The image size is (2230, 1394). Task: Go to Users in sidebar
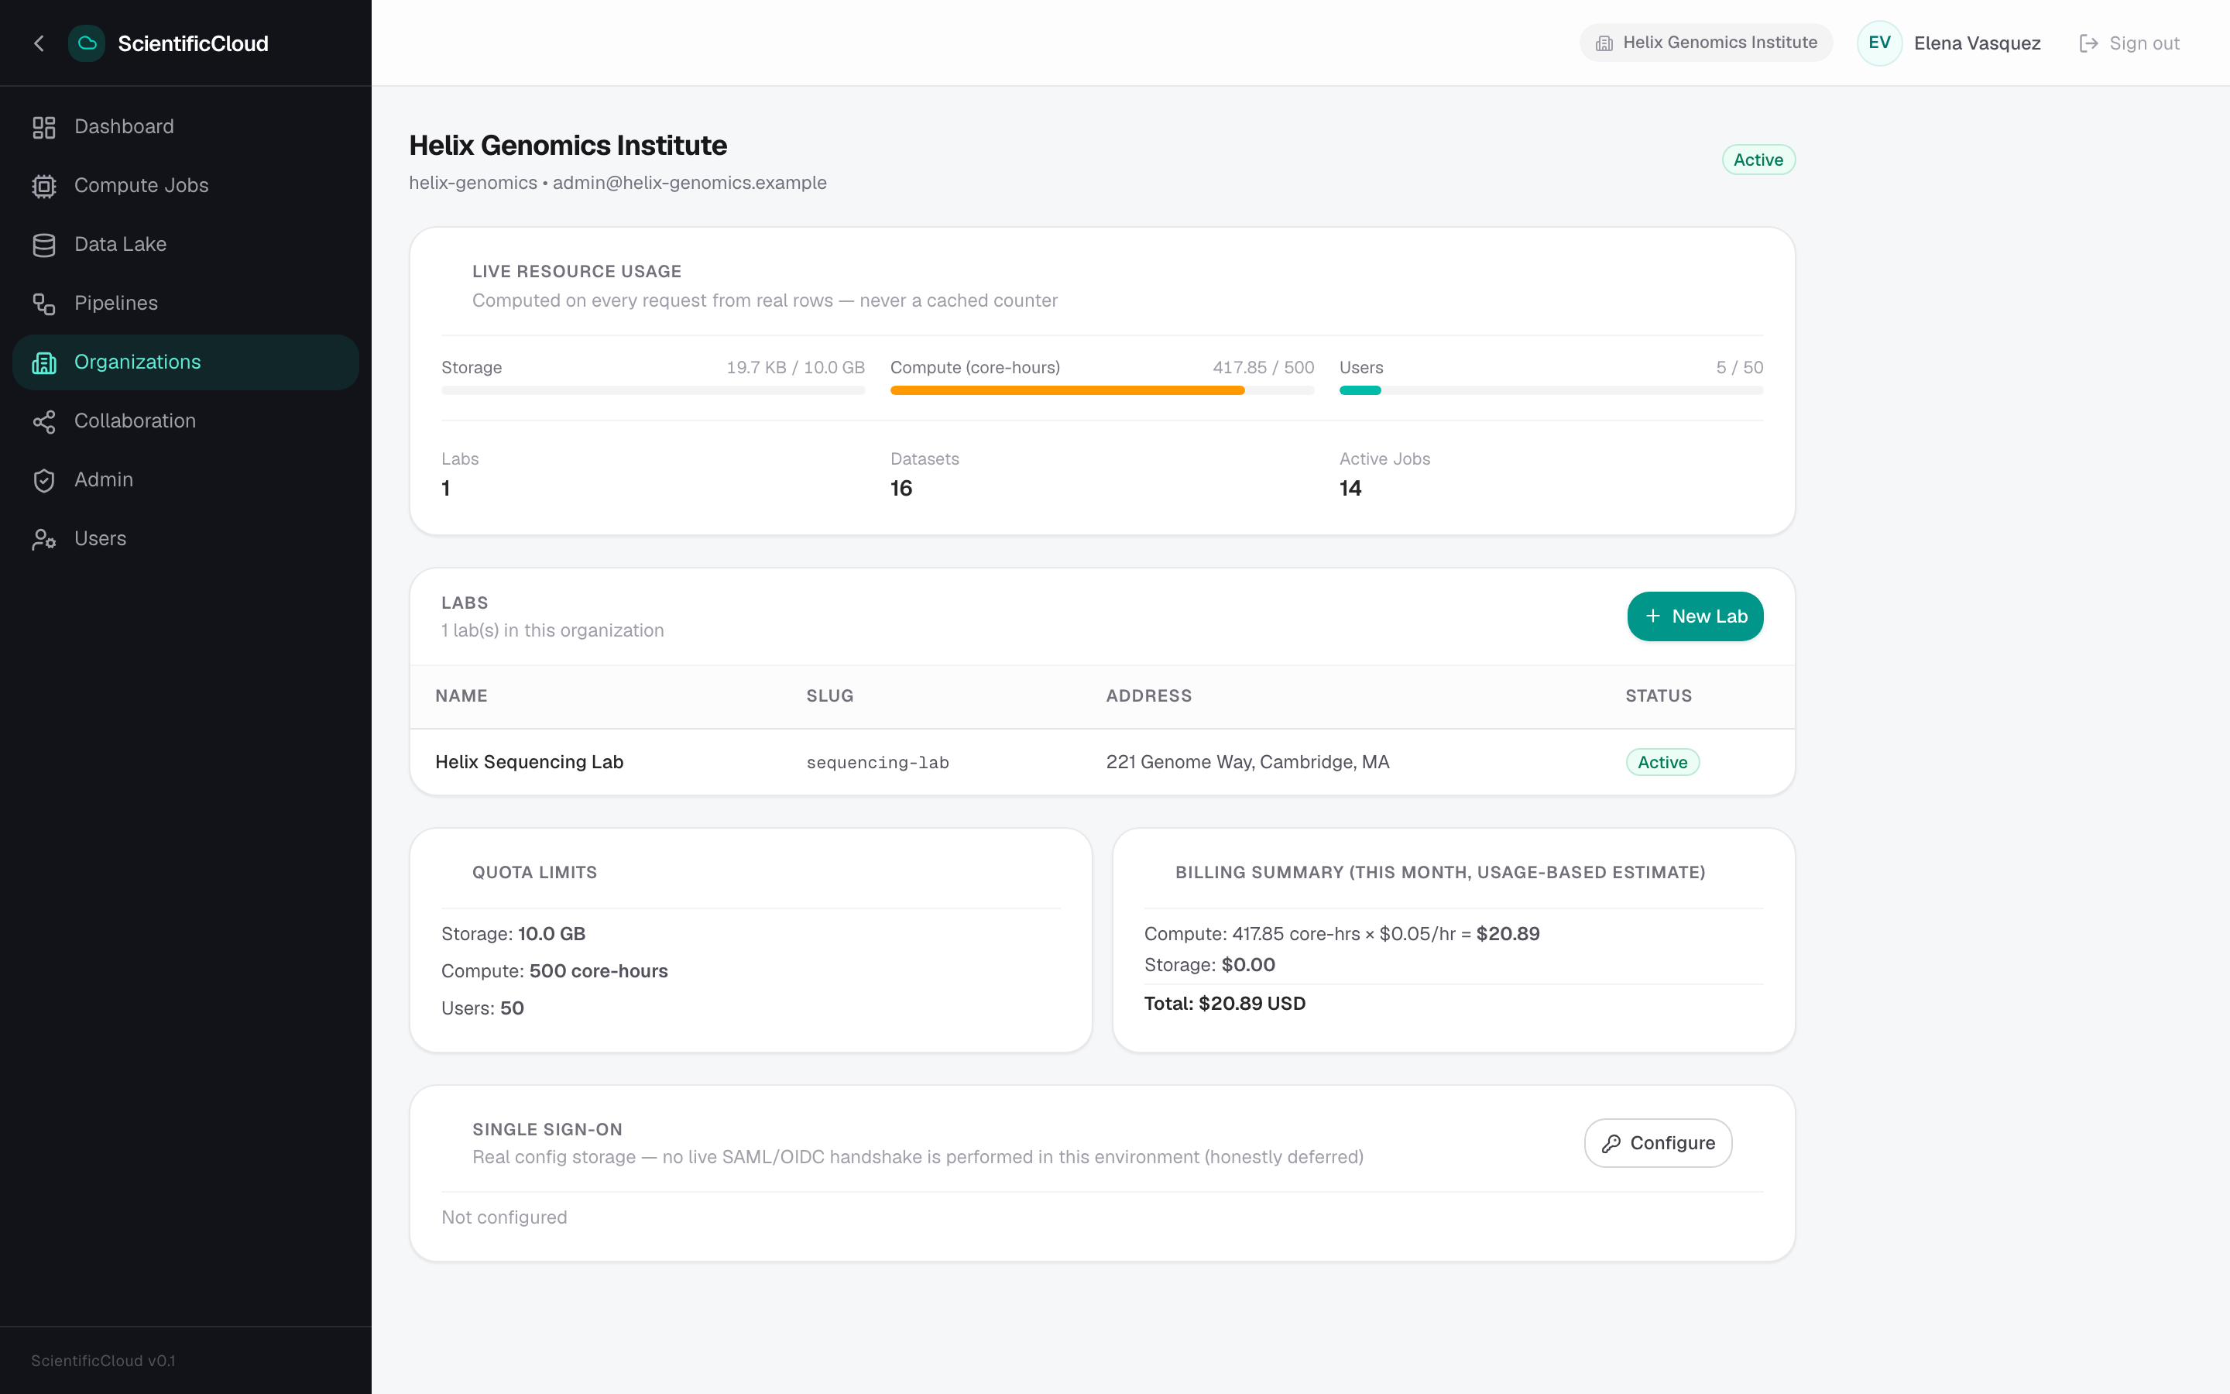pos(185,539)
